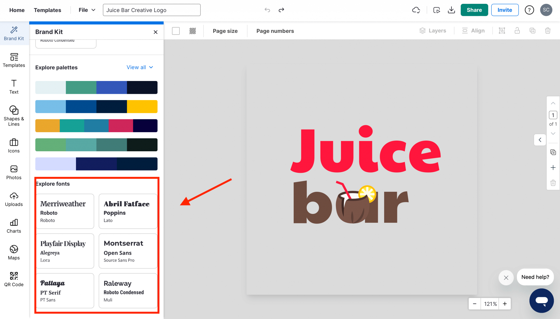Image resolution: width=560 pixels, height=319 pixels.
Task: Open the Uploads panel
Action: 14,199
